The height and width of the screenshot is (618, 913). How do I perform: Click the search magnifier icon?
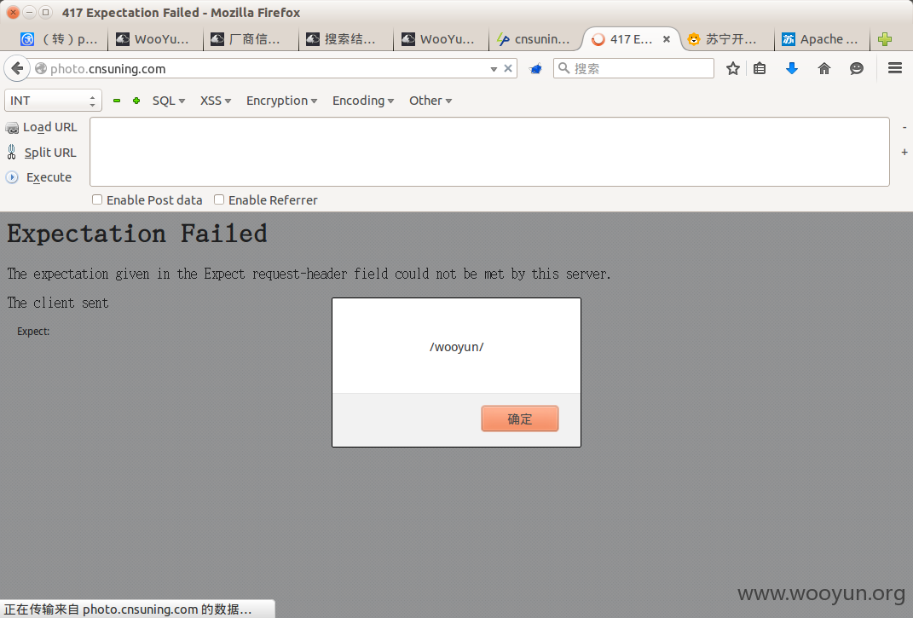pyautogui.click(x=563, y=68)
